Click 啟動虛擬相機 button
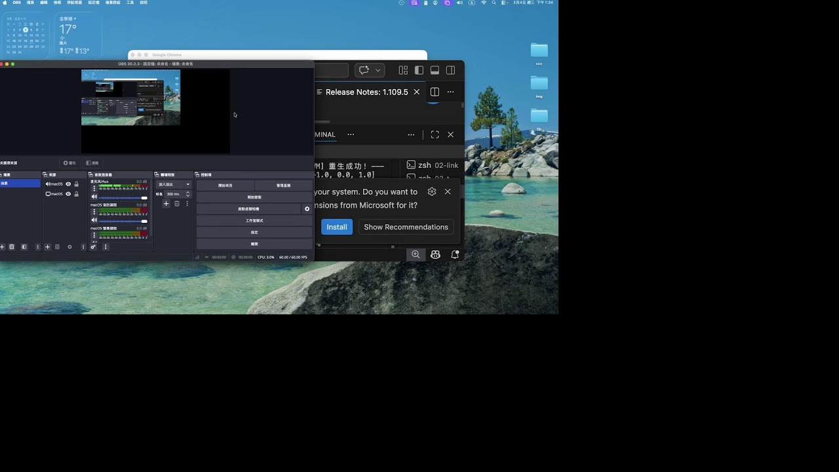839x472 pixels. pos(249,208)
